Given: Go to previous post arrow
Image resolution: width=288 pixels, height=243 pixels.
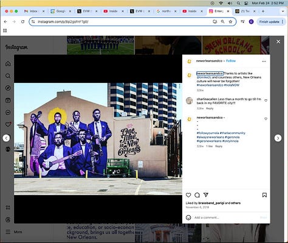Looking at the screenshot, I should coord(6,138).
